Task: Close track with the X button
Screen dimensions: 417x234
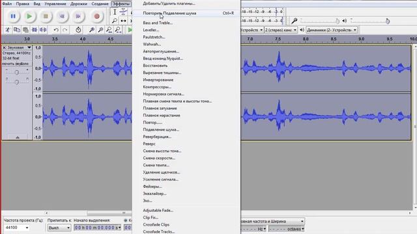Action: pos(4,47)
